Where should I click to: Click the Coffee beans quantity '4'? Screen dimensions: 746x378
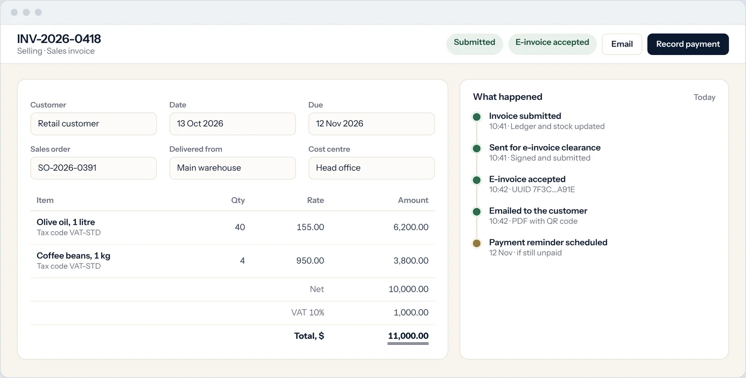[x=242, y=261]
